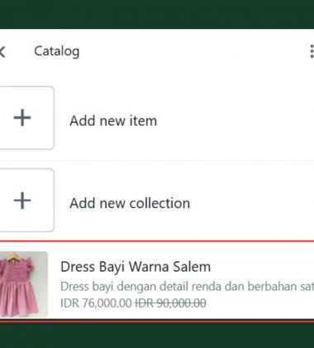Screen dimensions: 314x348
Task: Click the struck-through price 'IDR 90,000.00'
Action: tap(170, 303)
